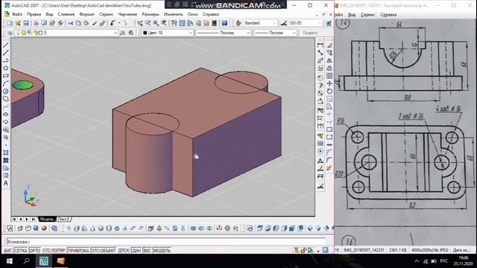This screenshot has width=477, height=268.
Task: Open the Формат menu
Action: tap(86, 14)
